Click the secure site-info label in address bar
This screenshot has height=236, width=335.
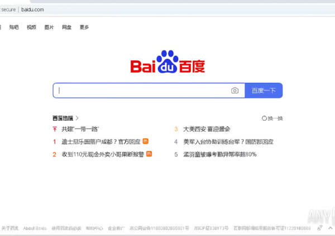pyautogui.click(x=8, y=10)
